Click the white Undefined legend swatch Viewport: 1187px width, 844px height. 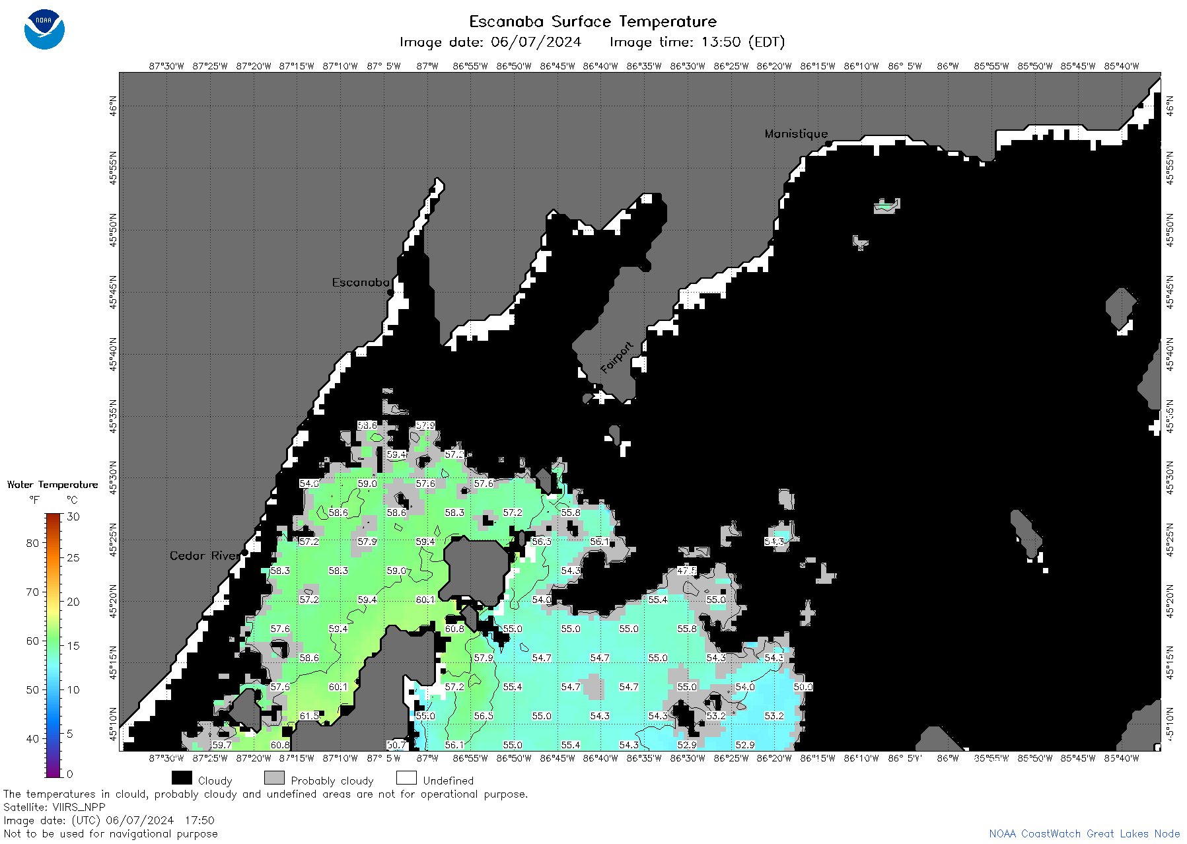coord(406,778)
